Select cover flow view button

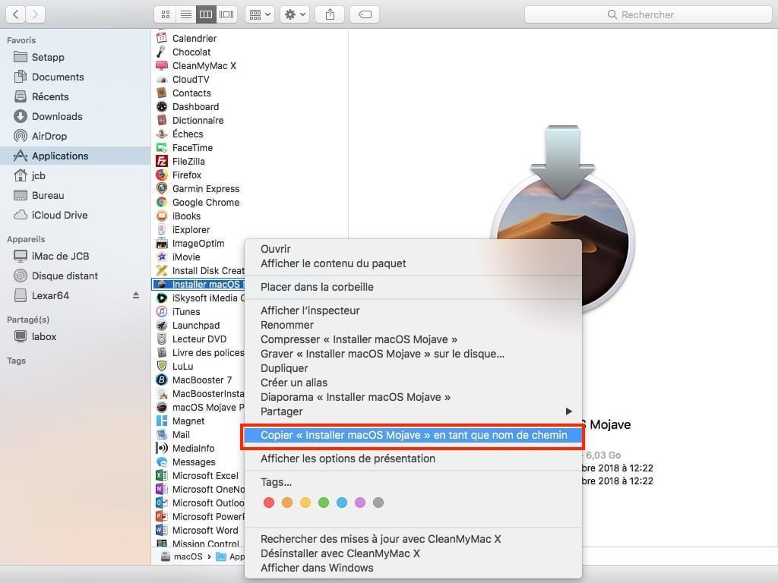(226, 14)
